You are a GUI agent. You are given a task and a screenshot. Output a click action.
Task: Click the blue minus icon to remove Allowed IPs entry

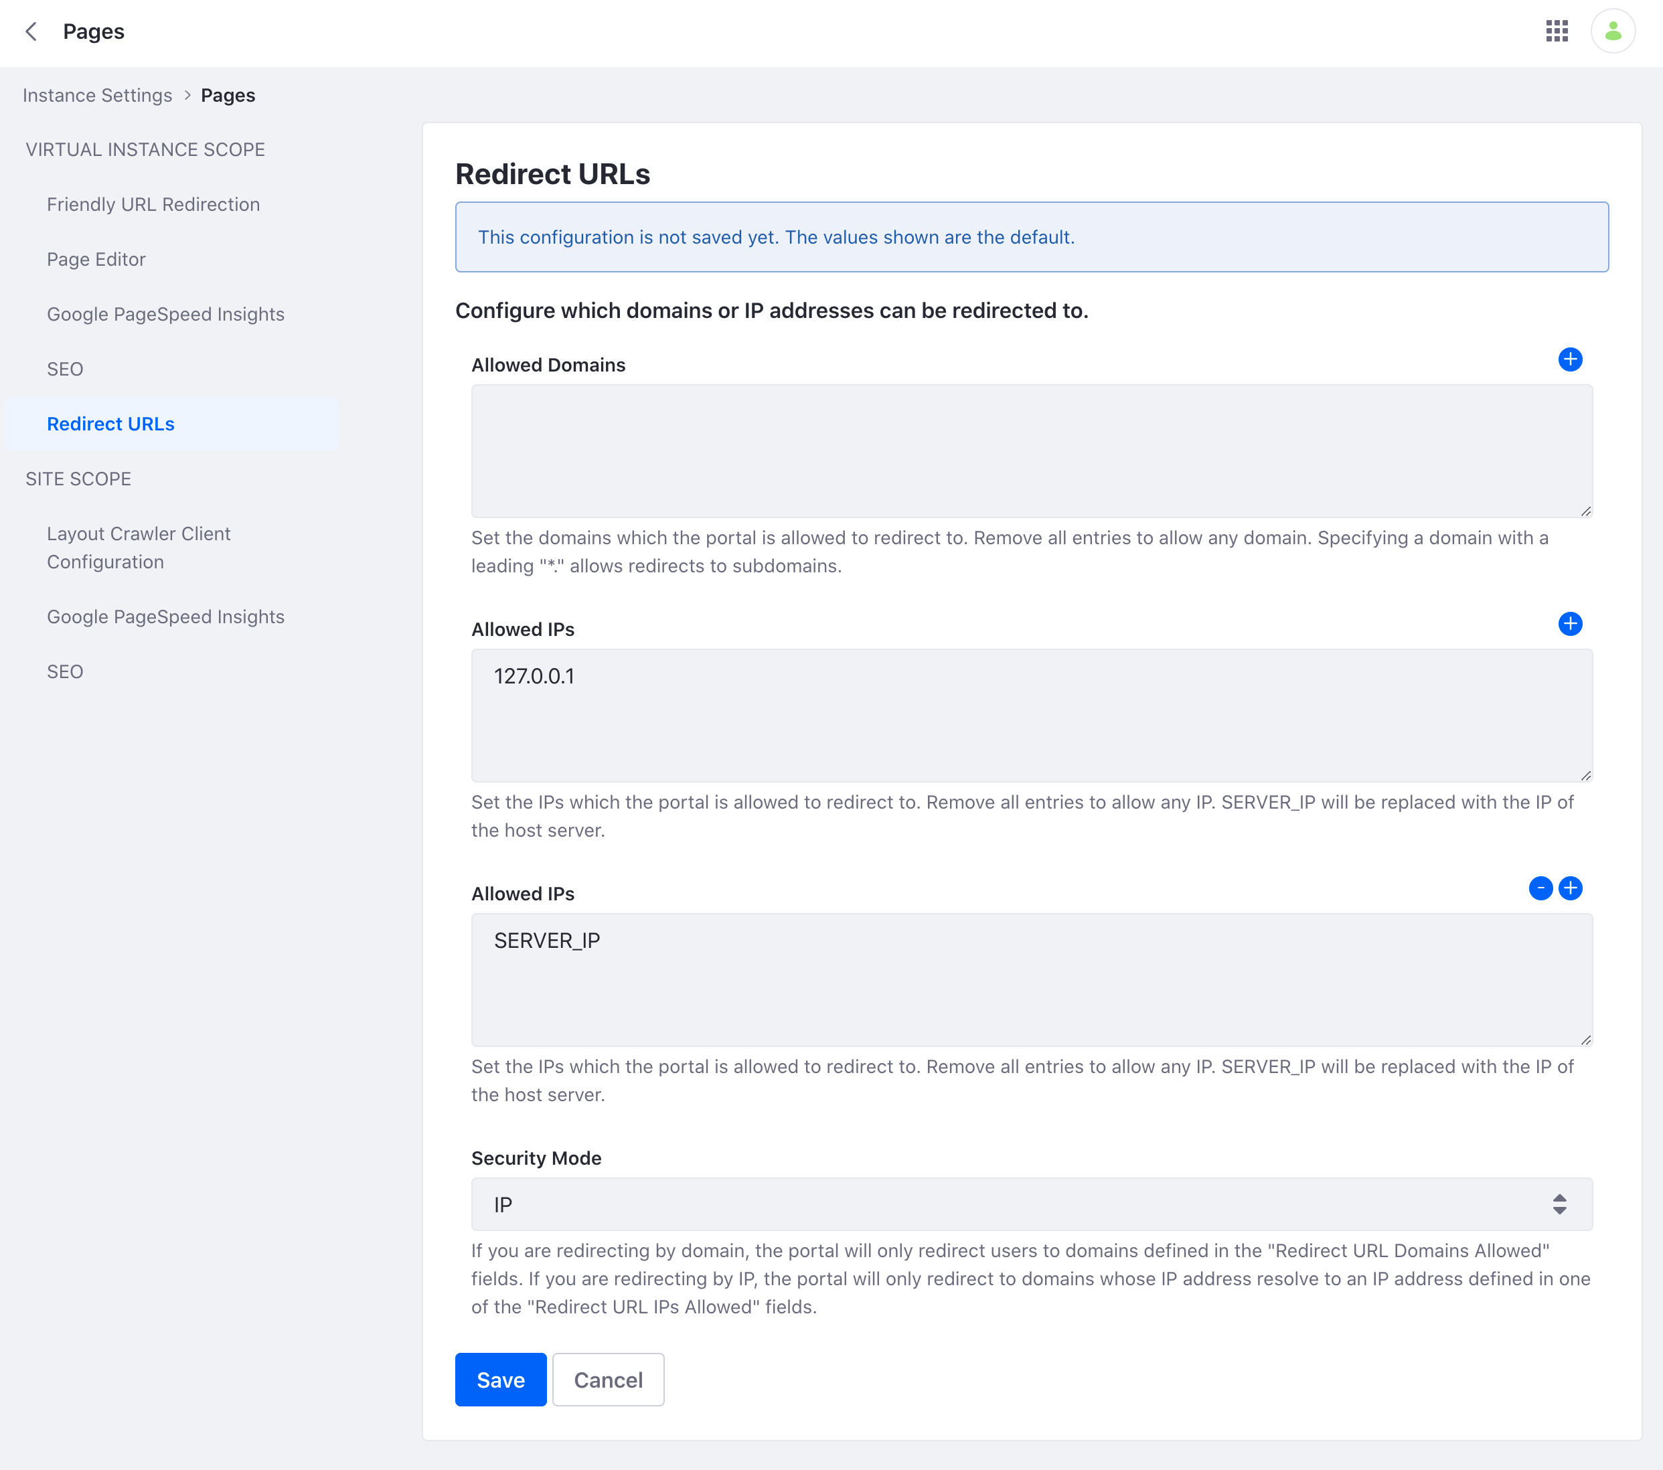pos(1541,888)
